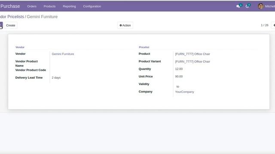Open the Configuration menu
The width and height of the screenshot is (275, 154).
tap(92, 6)
